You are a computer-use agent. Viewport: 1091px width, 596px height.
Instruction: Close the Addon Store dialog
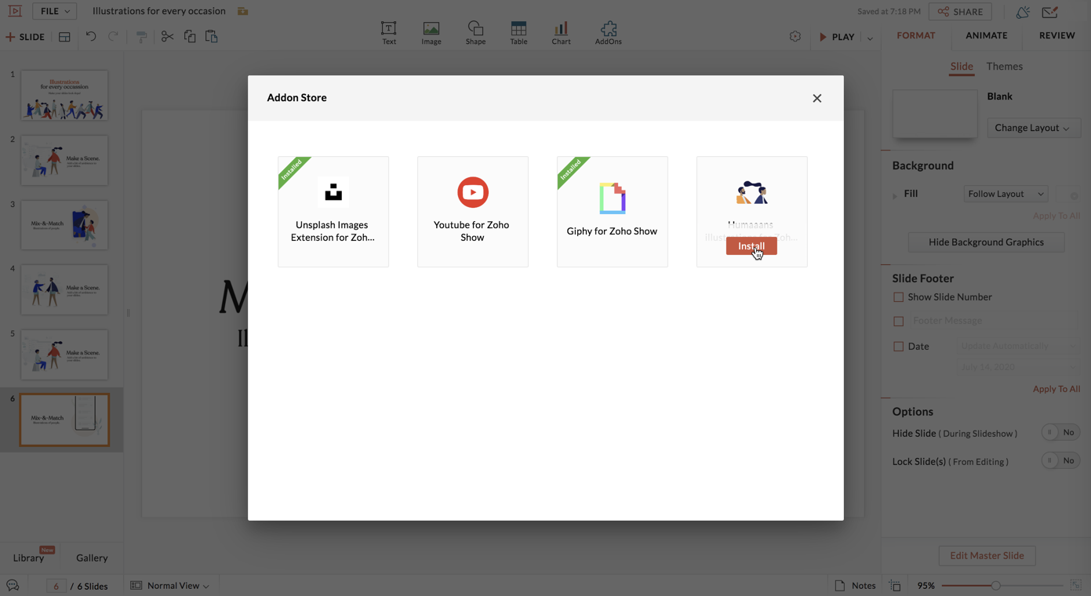817,99
